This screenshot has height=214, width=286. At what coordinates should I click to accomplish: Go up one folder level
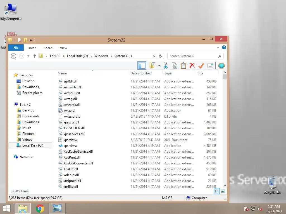(34, 56)
